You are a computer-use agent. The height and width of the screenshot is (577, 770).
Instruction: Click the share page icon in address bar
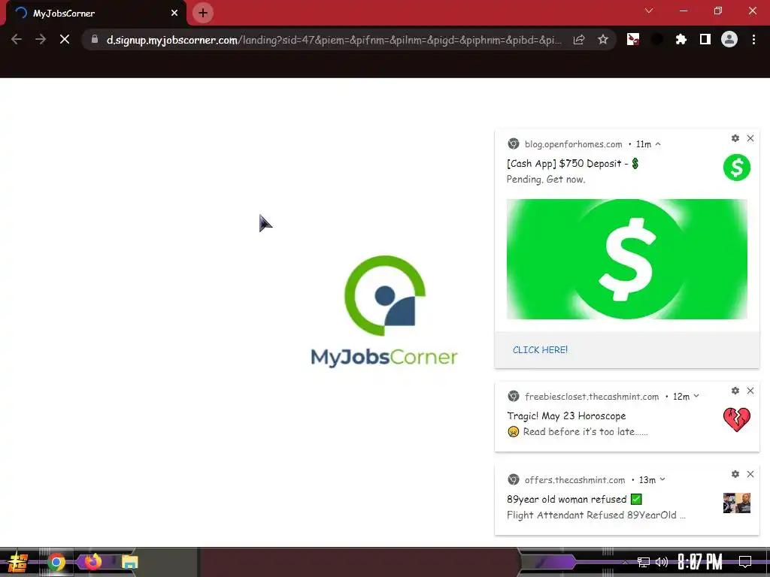tap(579, 40)
